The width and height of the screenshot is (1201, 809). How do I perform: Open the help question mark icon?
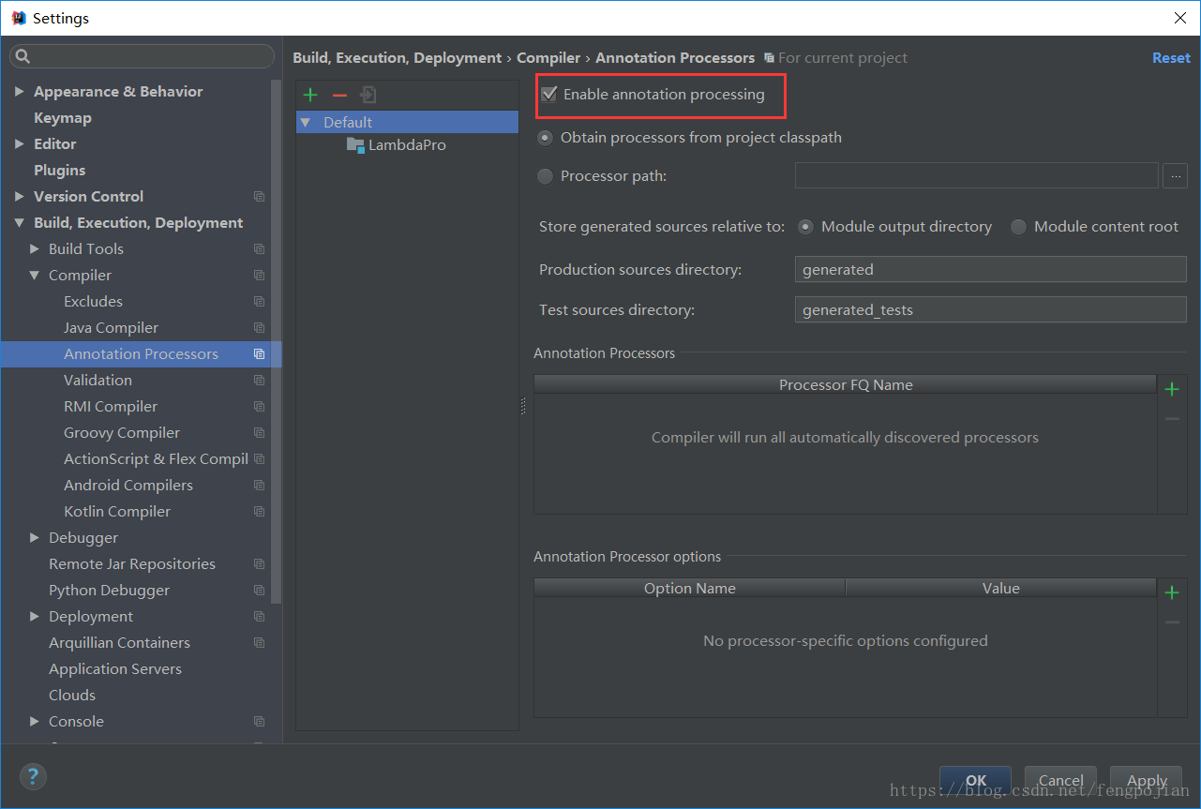coord(33,776)
